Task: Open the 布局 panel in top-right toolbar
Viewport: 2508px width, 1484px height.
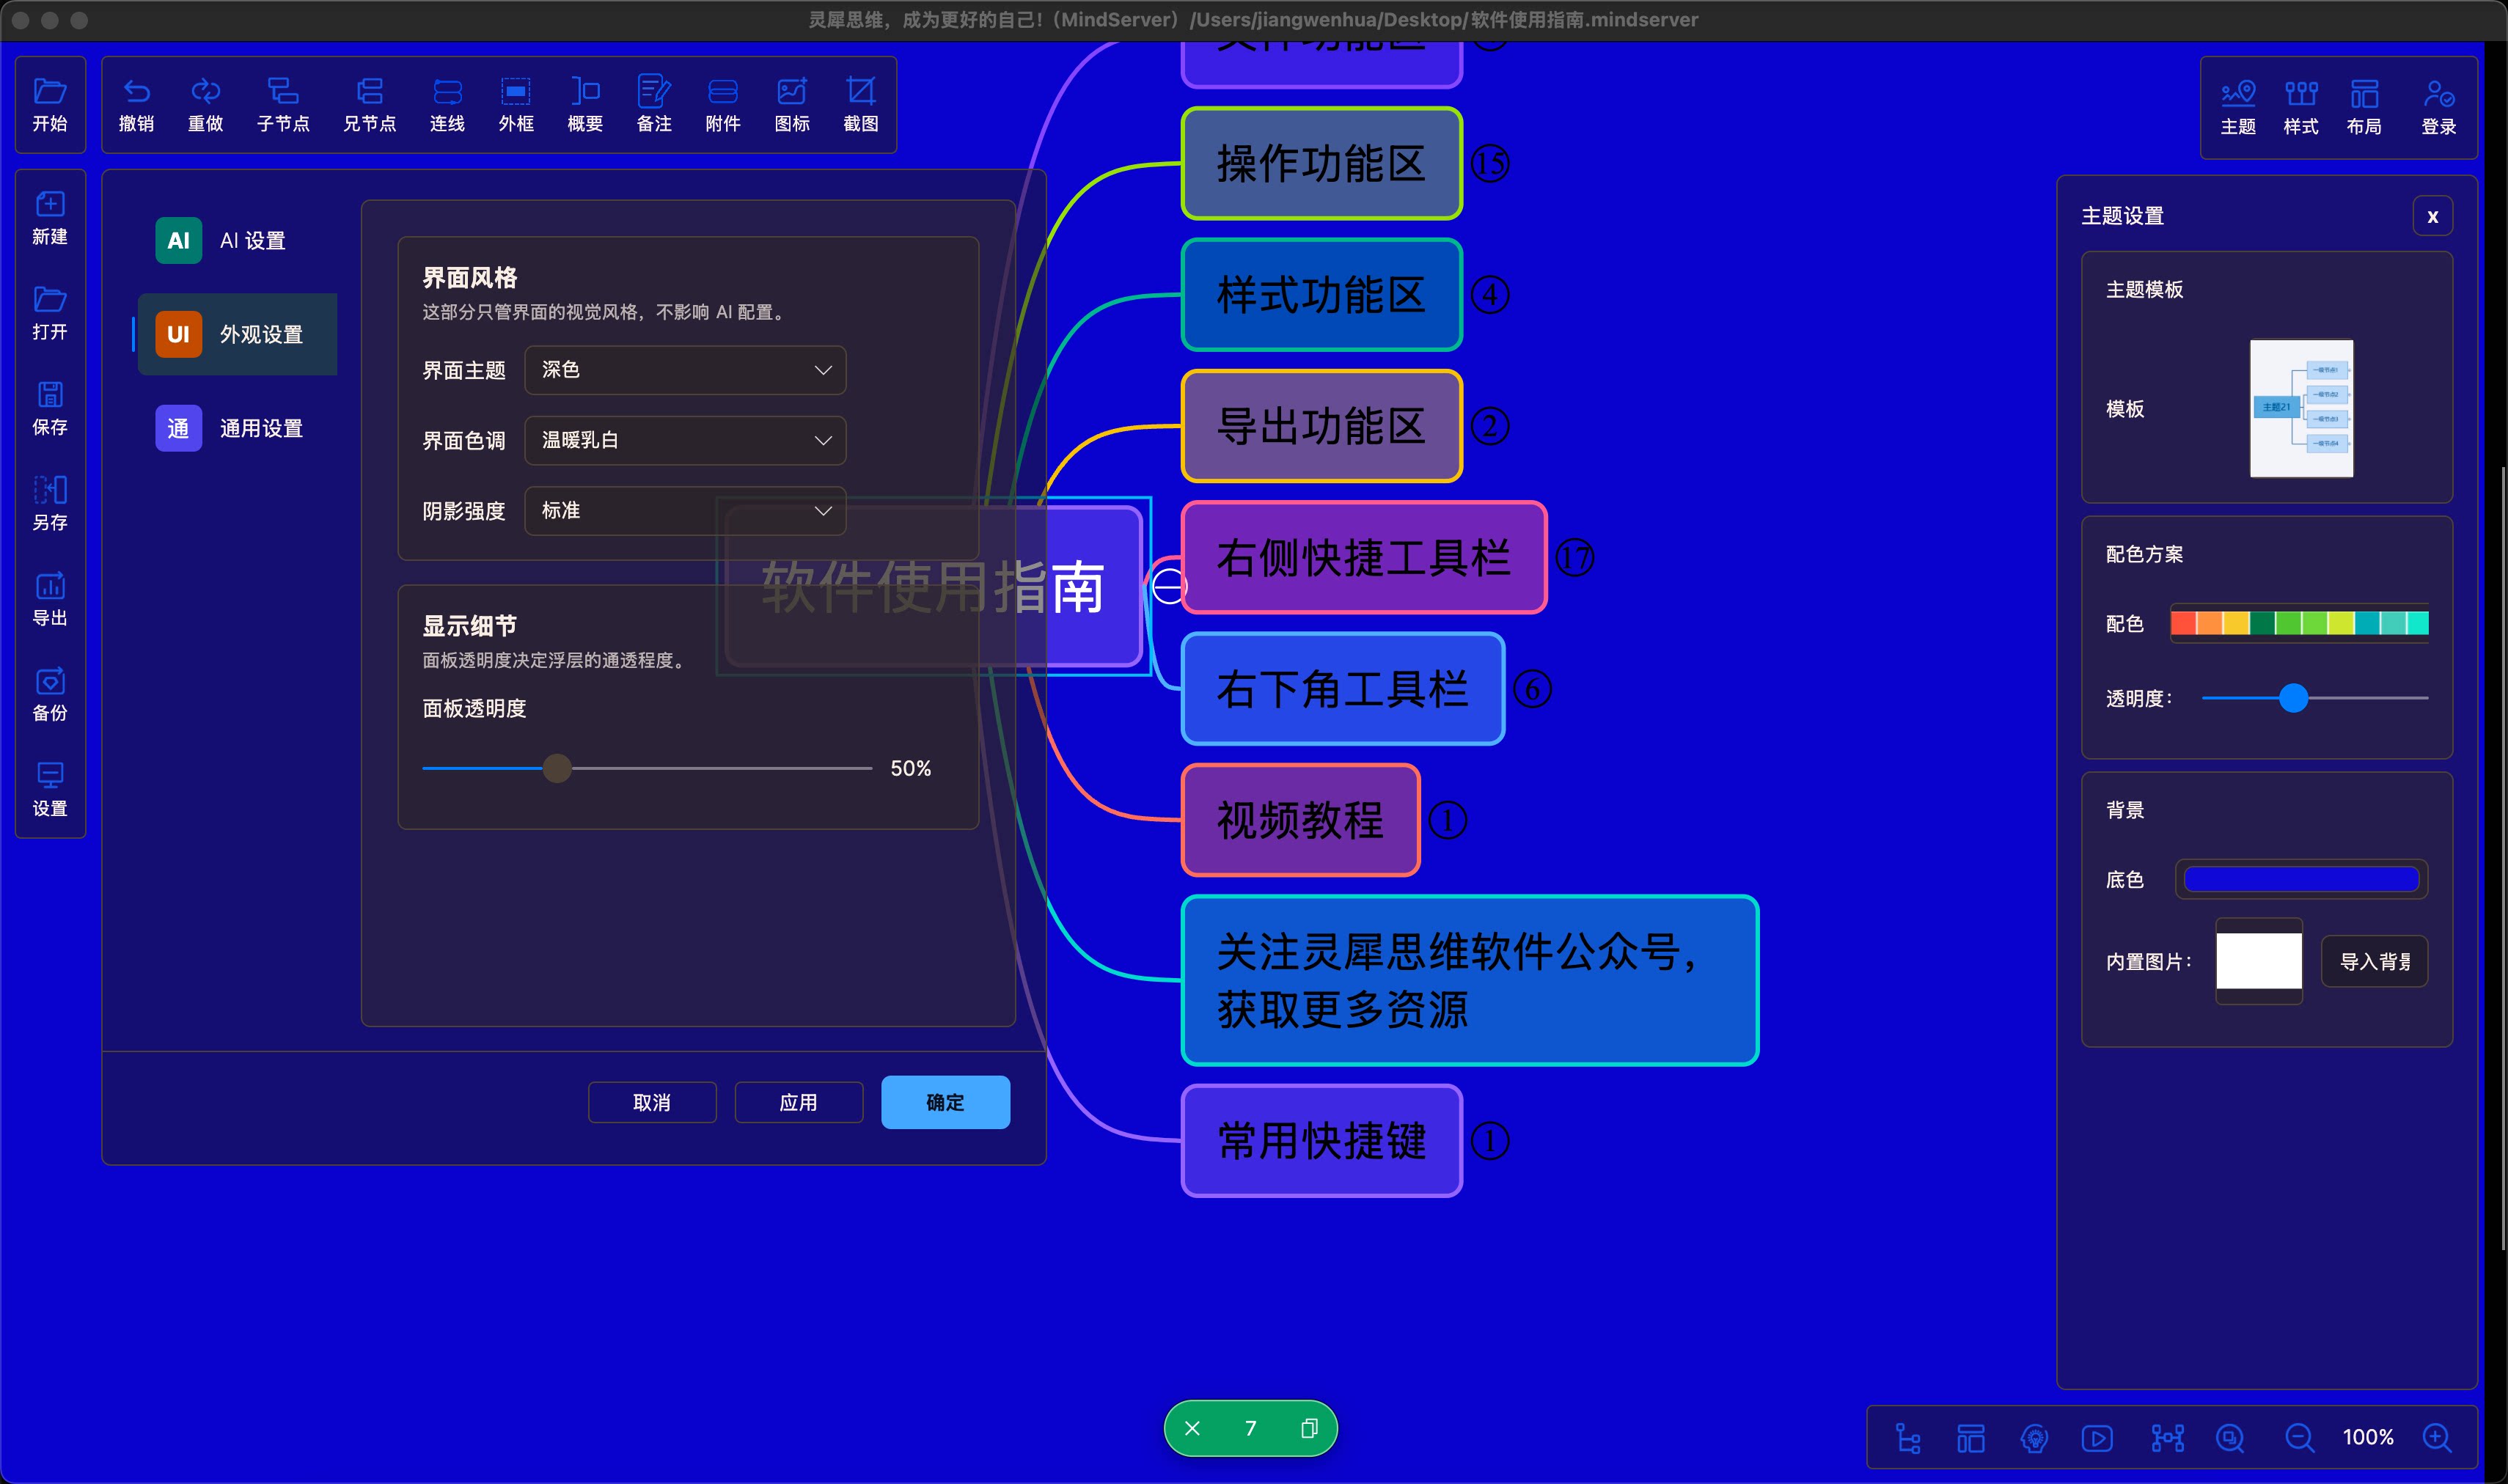Action: point(2364,107)
